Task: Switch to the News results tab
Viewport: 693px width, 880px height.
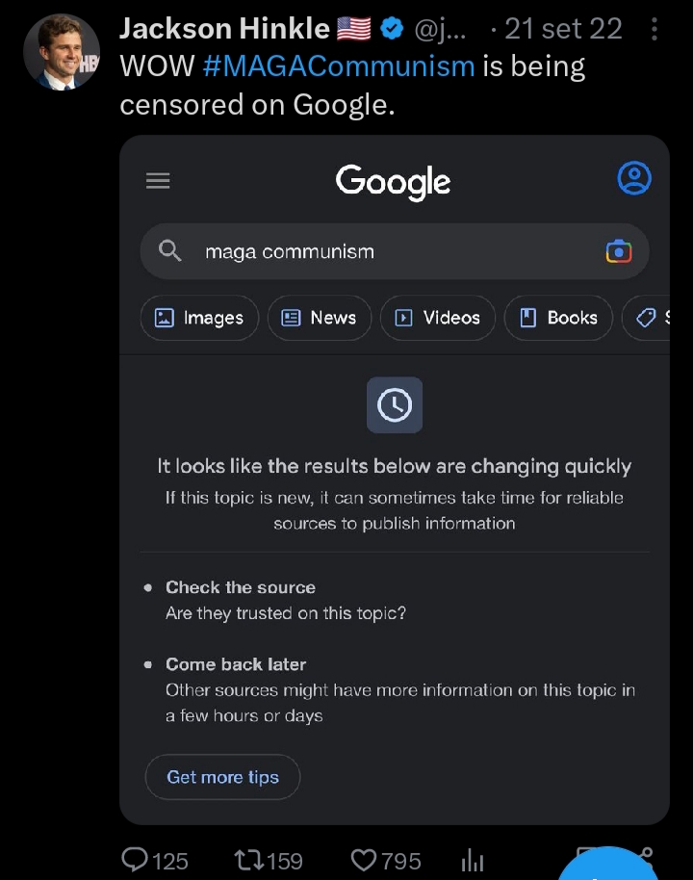Action: [x=320, y=318]
